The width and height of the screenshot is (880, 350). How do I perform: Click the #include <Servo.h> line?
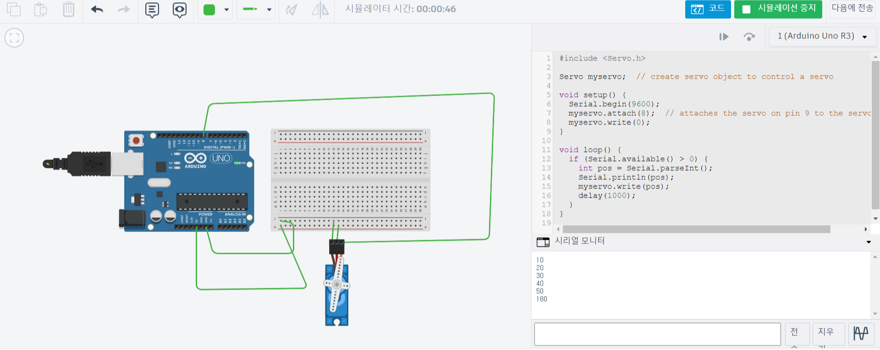tap(602, 59)
